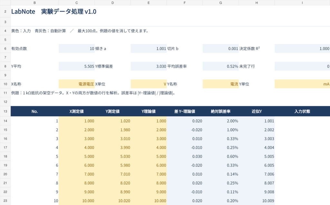330x205 pixels.
Task: Select Y測定値 cell 5.030
Action: [x=112, y=156]
